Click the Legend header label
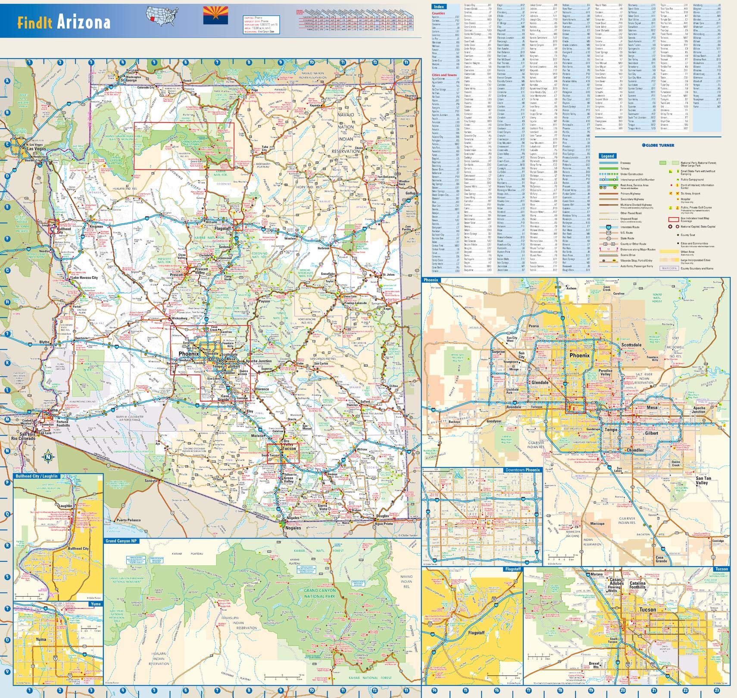Image resolution: width=737 pixels, height=698 pixels. click(x=608, y=156)
